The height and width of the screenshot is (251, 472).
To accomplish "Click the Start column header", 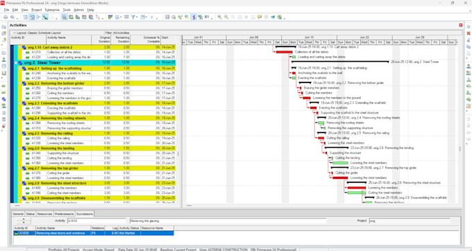I will pos(168,40).
